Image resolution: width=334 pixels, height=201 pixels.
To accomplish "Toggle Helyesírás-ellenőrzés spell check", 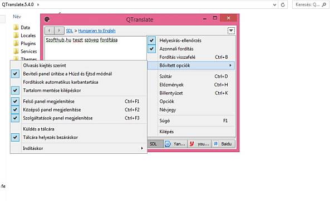I will (191, 41).
